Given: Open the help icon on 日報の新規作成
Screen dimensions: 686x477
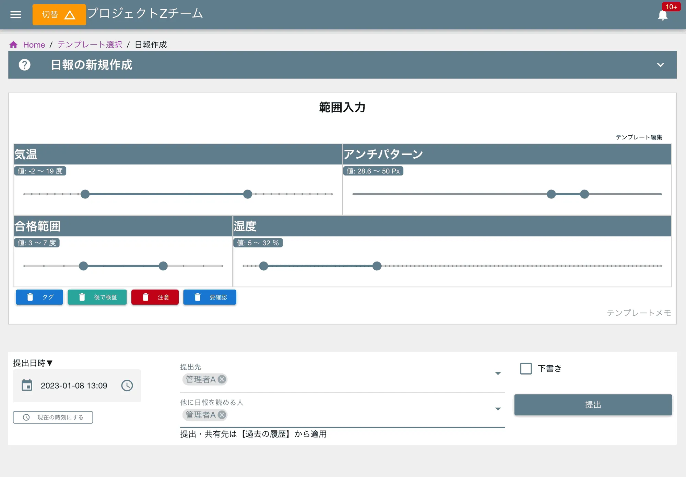Looking at the screenshot, I should coord(24,65).
